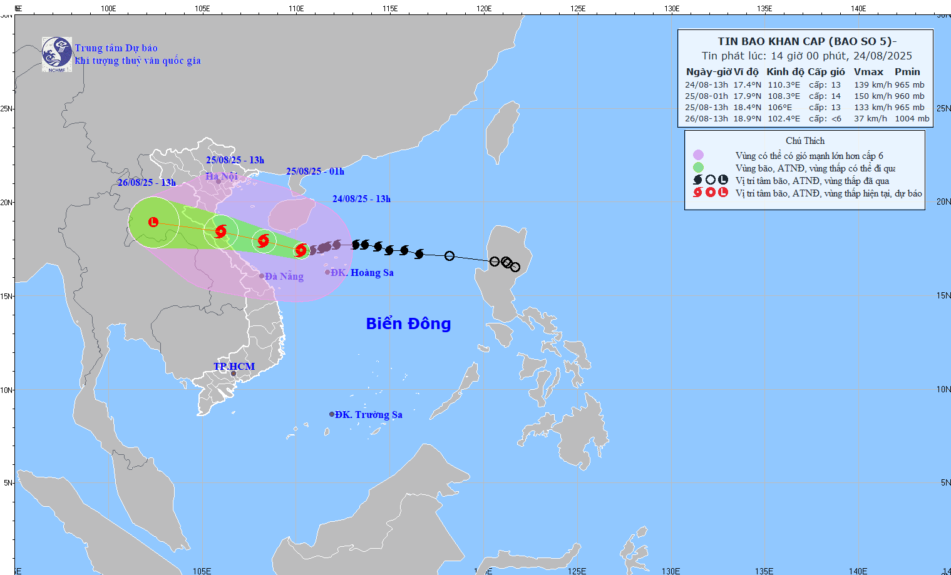Click the ĐK. Trường Sa station marker

coord(331,413)
